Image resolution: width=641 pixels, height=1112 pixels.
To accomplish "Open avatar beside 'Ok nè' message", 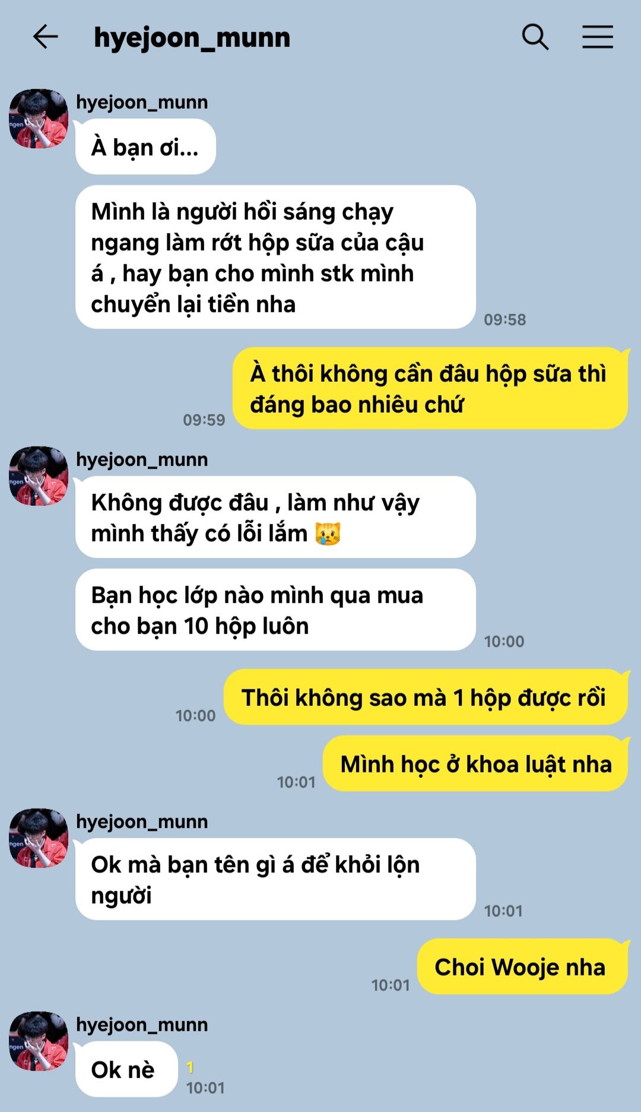I will click(x=39, y=1041).
